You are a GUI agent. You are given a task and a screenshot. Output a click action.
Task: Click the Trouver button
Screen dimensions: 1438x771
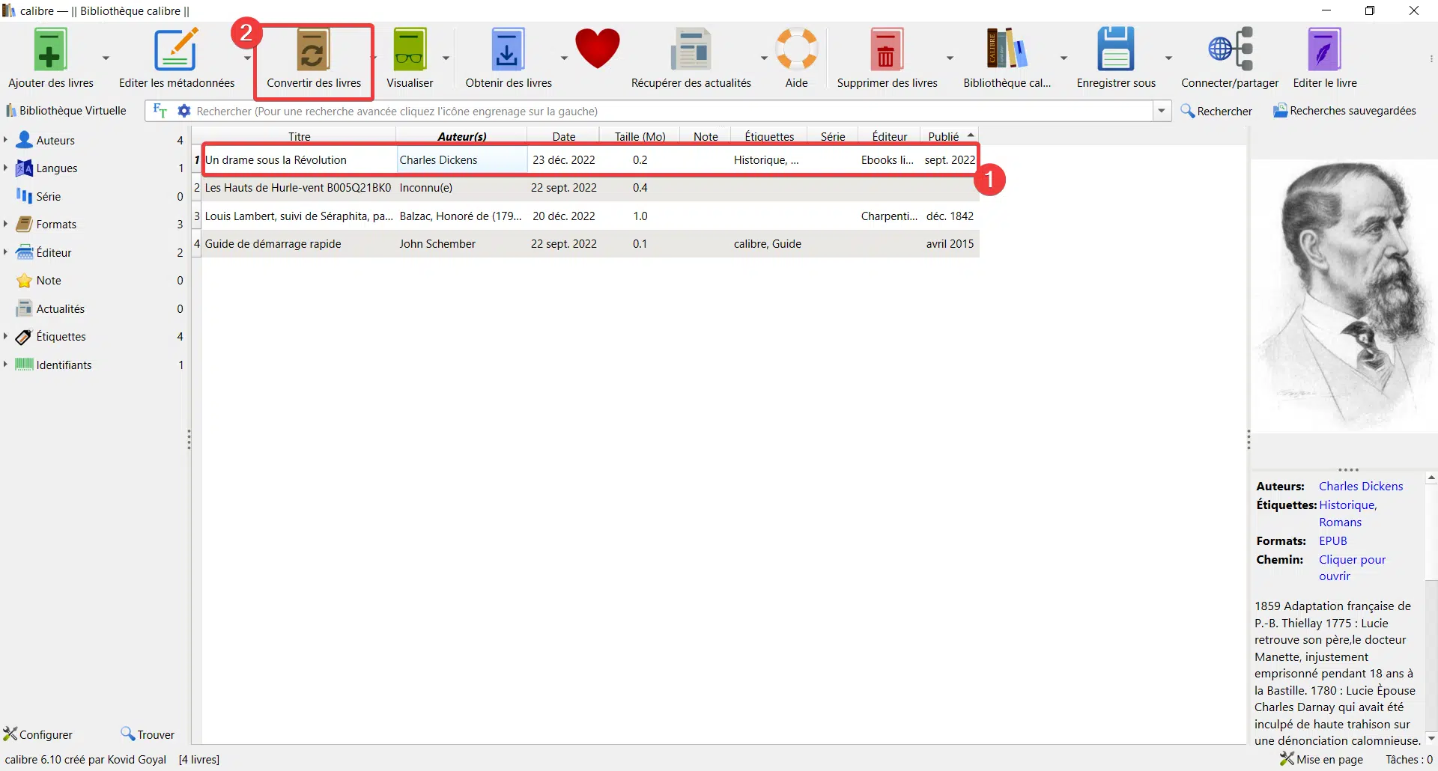click(x=148, y=734)
